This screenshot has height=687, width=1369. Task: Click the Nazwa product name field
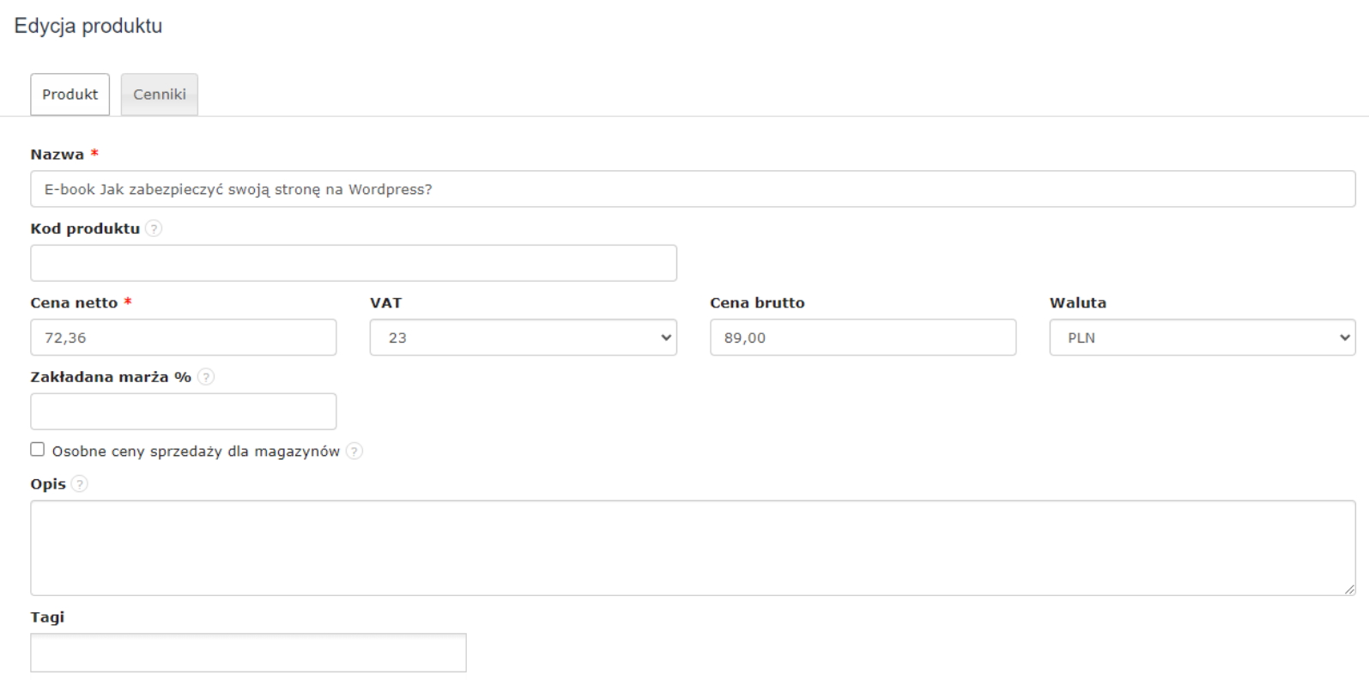(692, 189)
